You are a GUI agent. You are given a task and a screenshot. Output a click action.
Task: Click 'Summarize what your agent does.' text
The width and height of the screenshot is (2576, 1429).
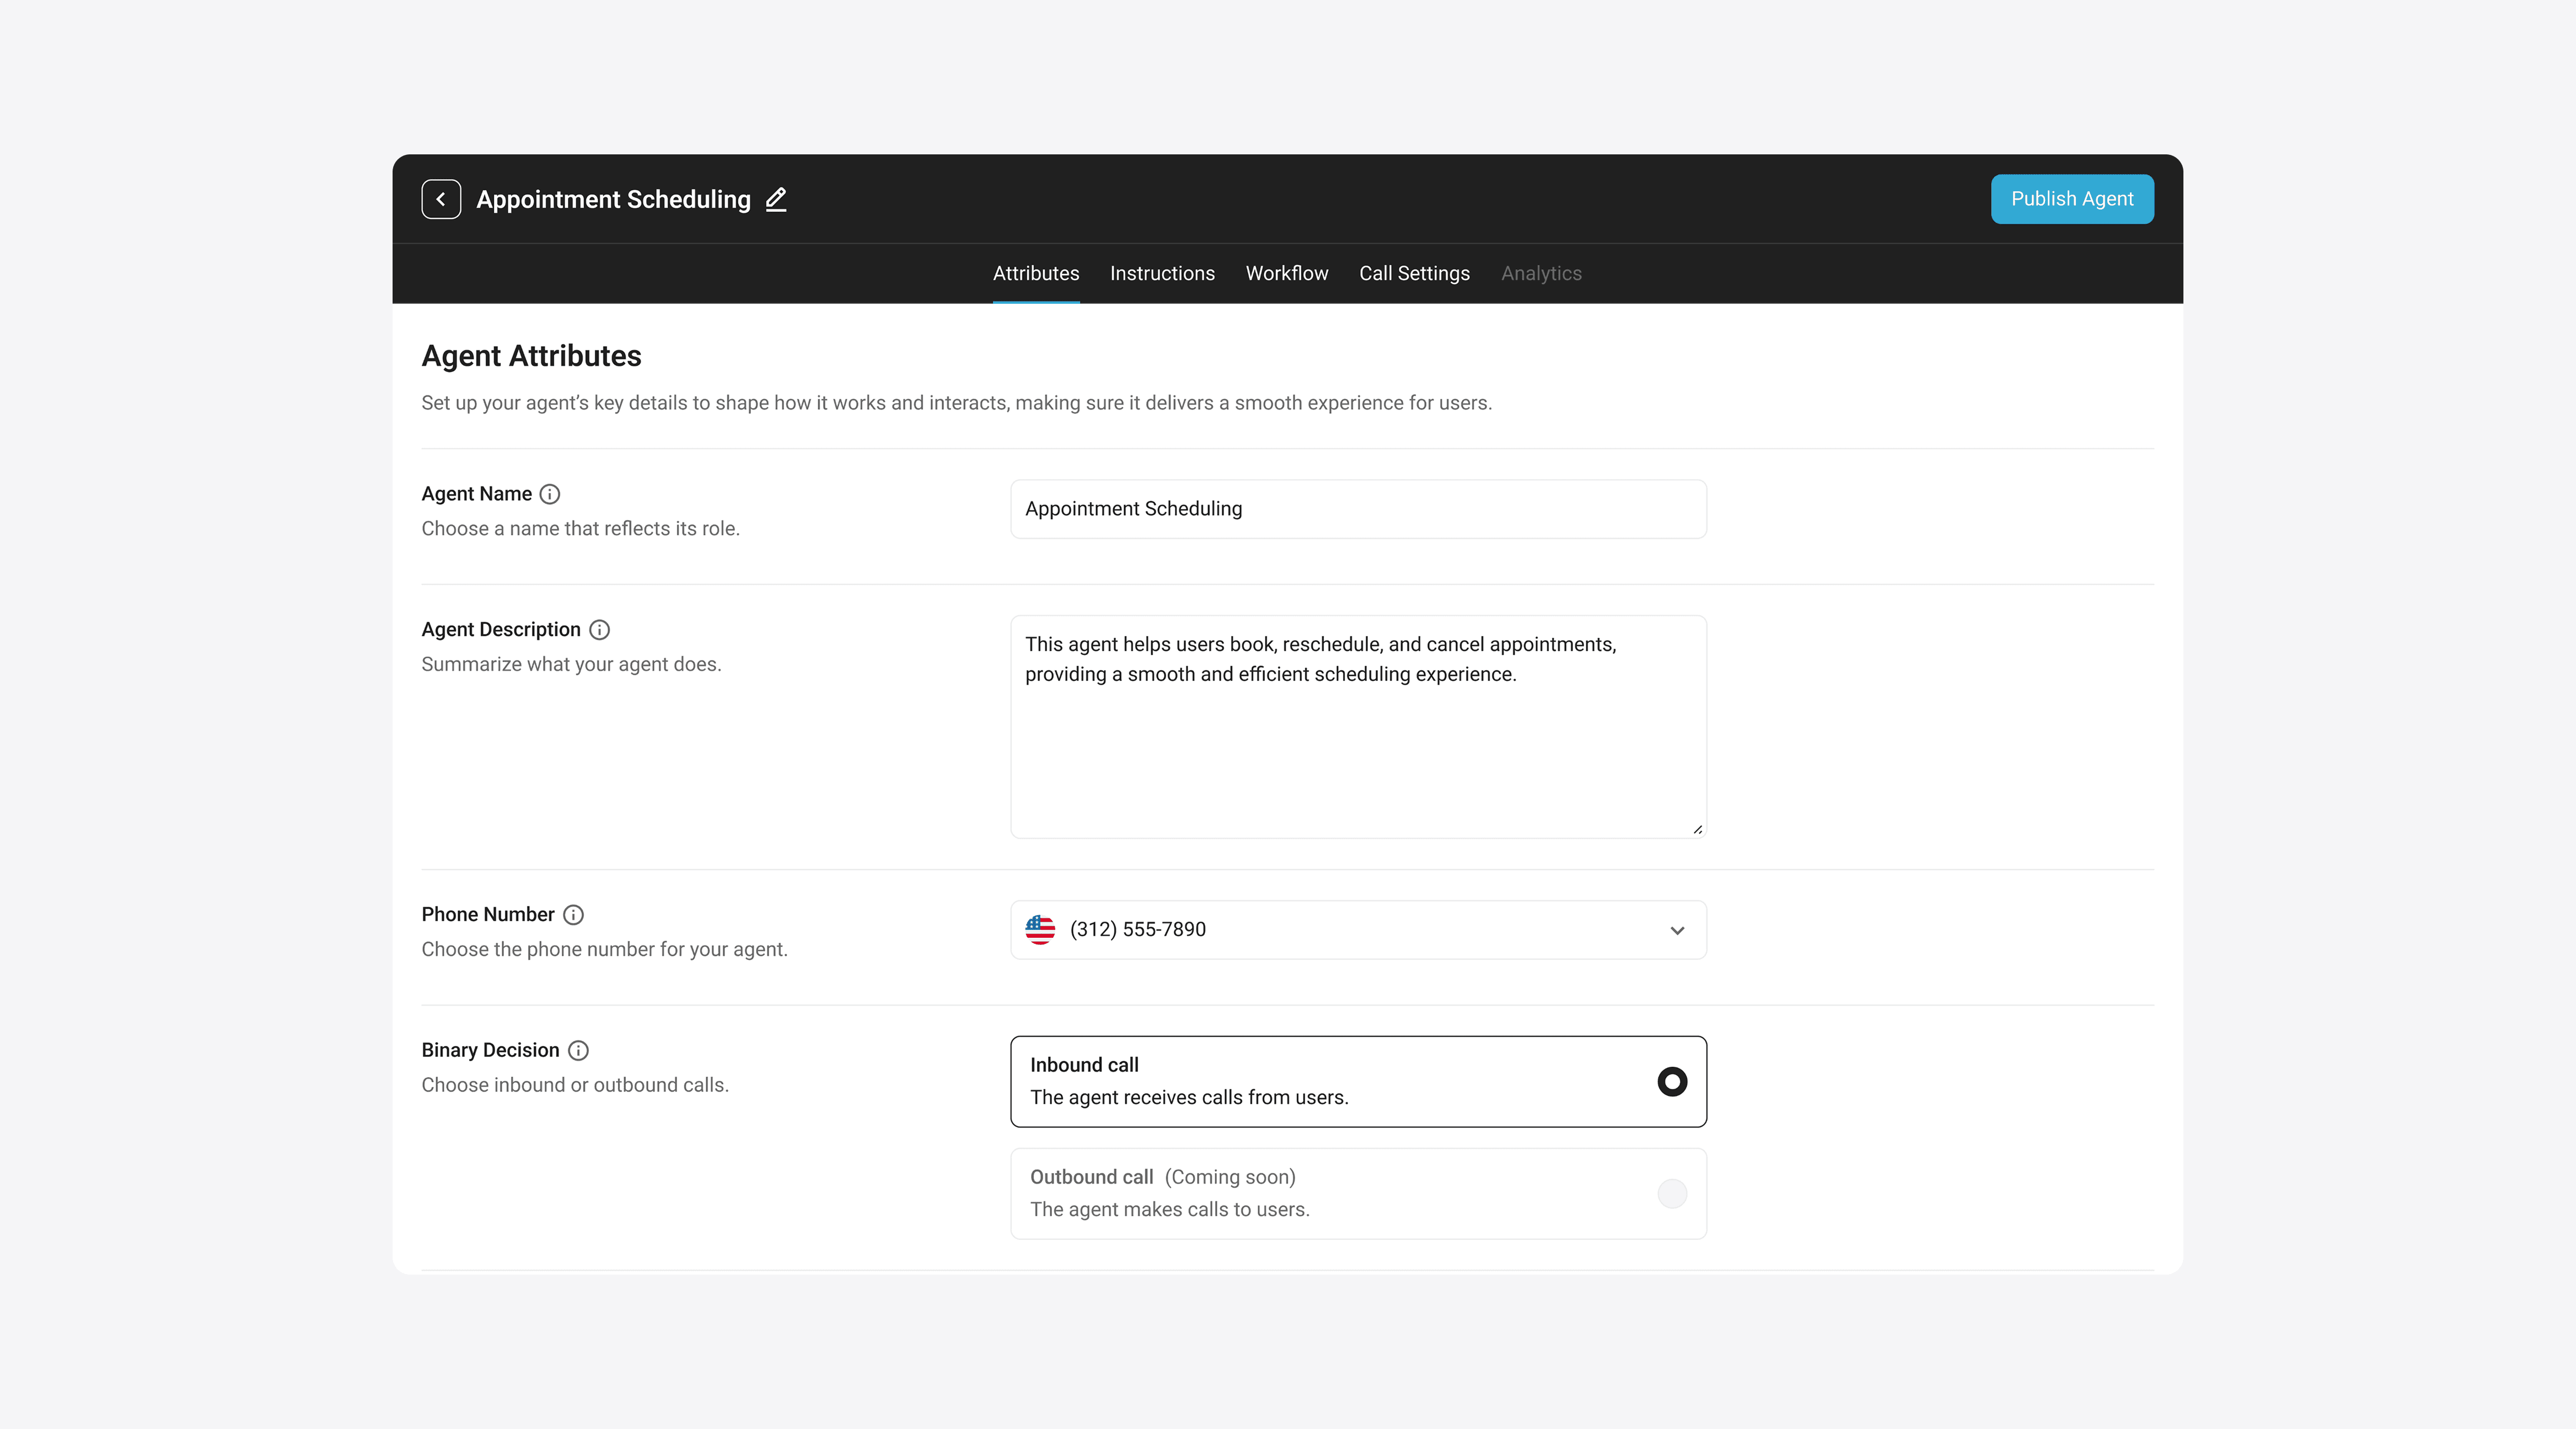(571, 665)
